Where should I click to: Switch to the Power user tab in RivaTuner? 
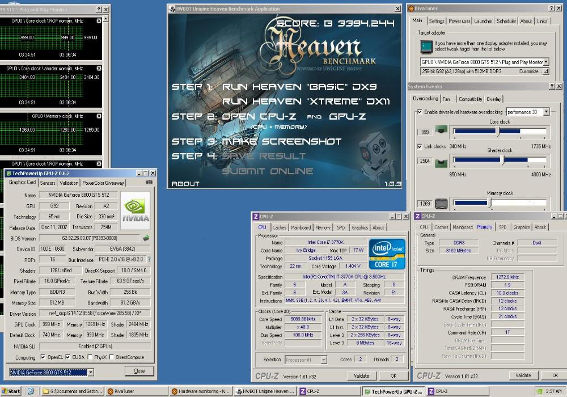[459, 22]
